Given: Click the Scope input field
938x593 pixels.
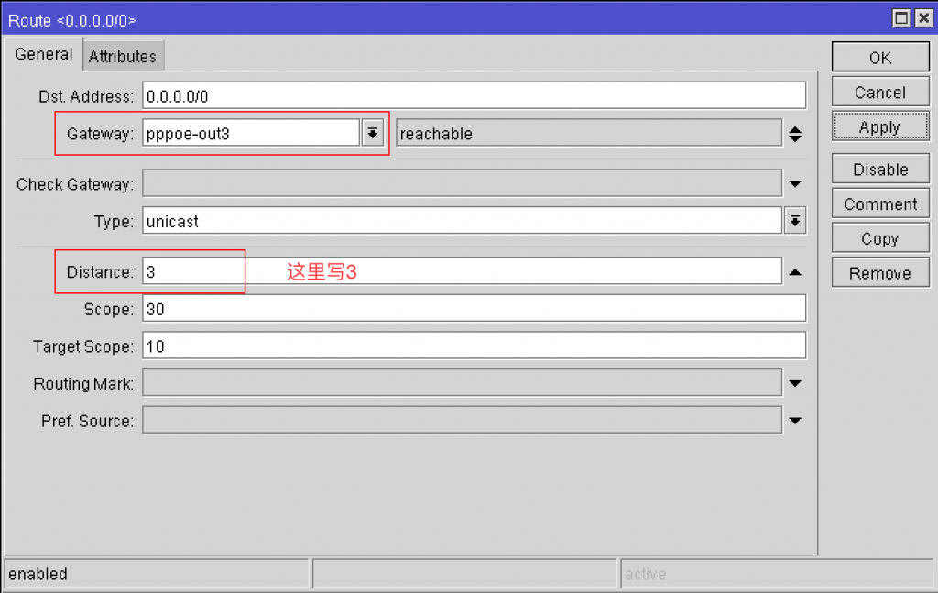Looking at the screenshot, I should pos(474,309).
